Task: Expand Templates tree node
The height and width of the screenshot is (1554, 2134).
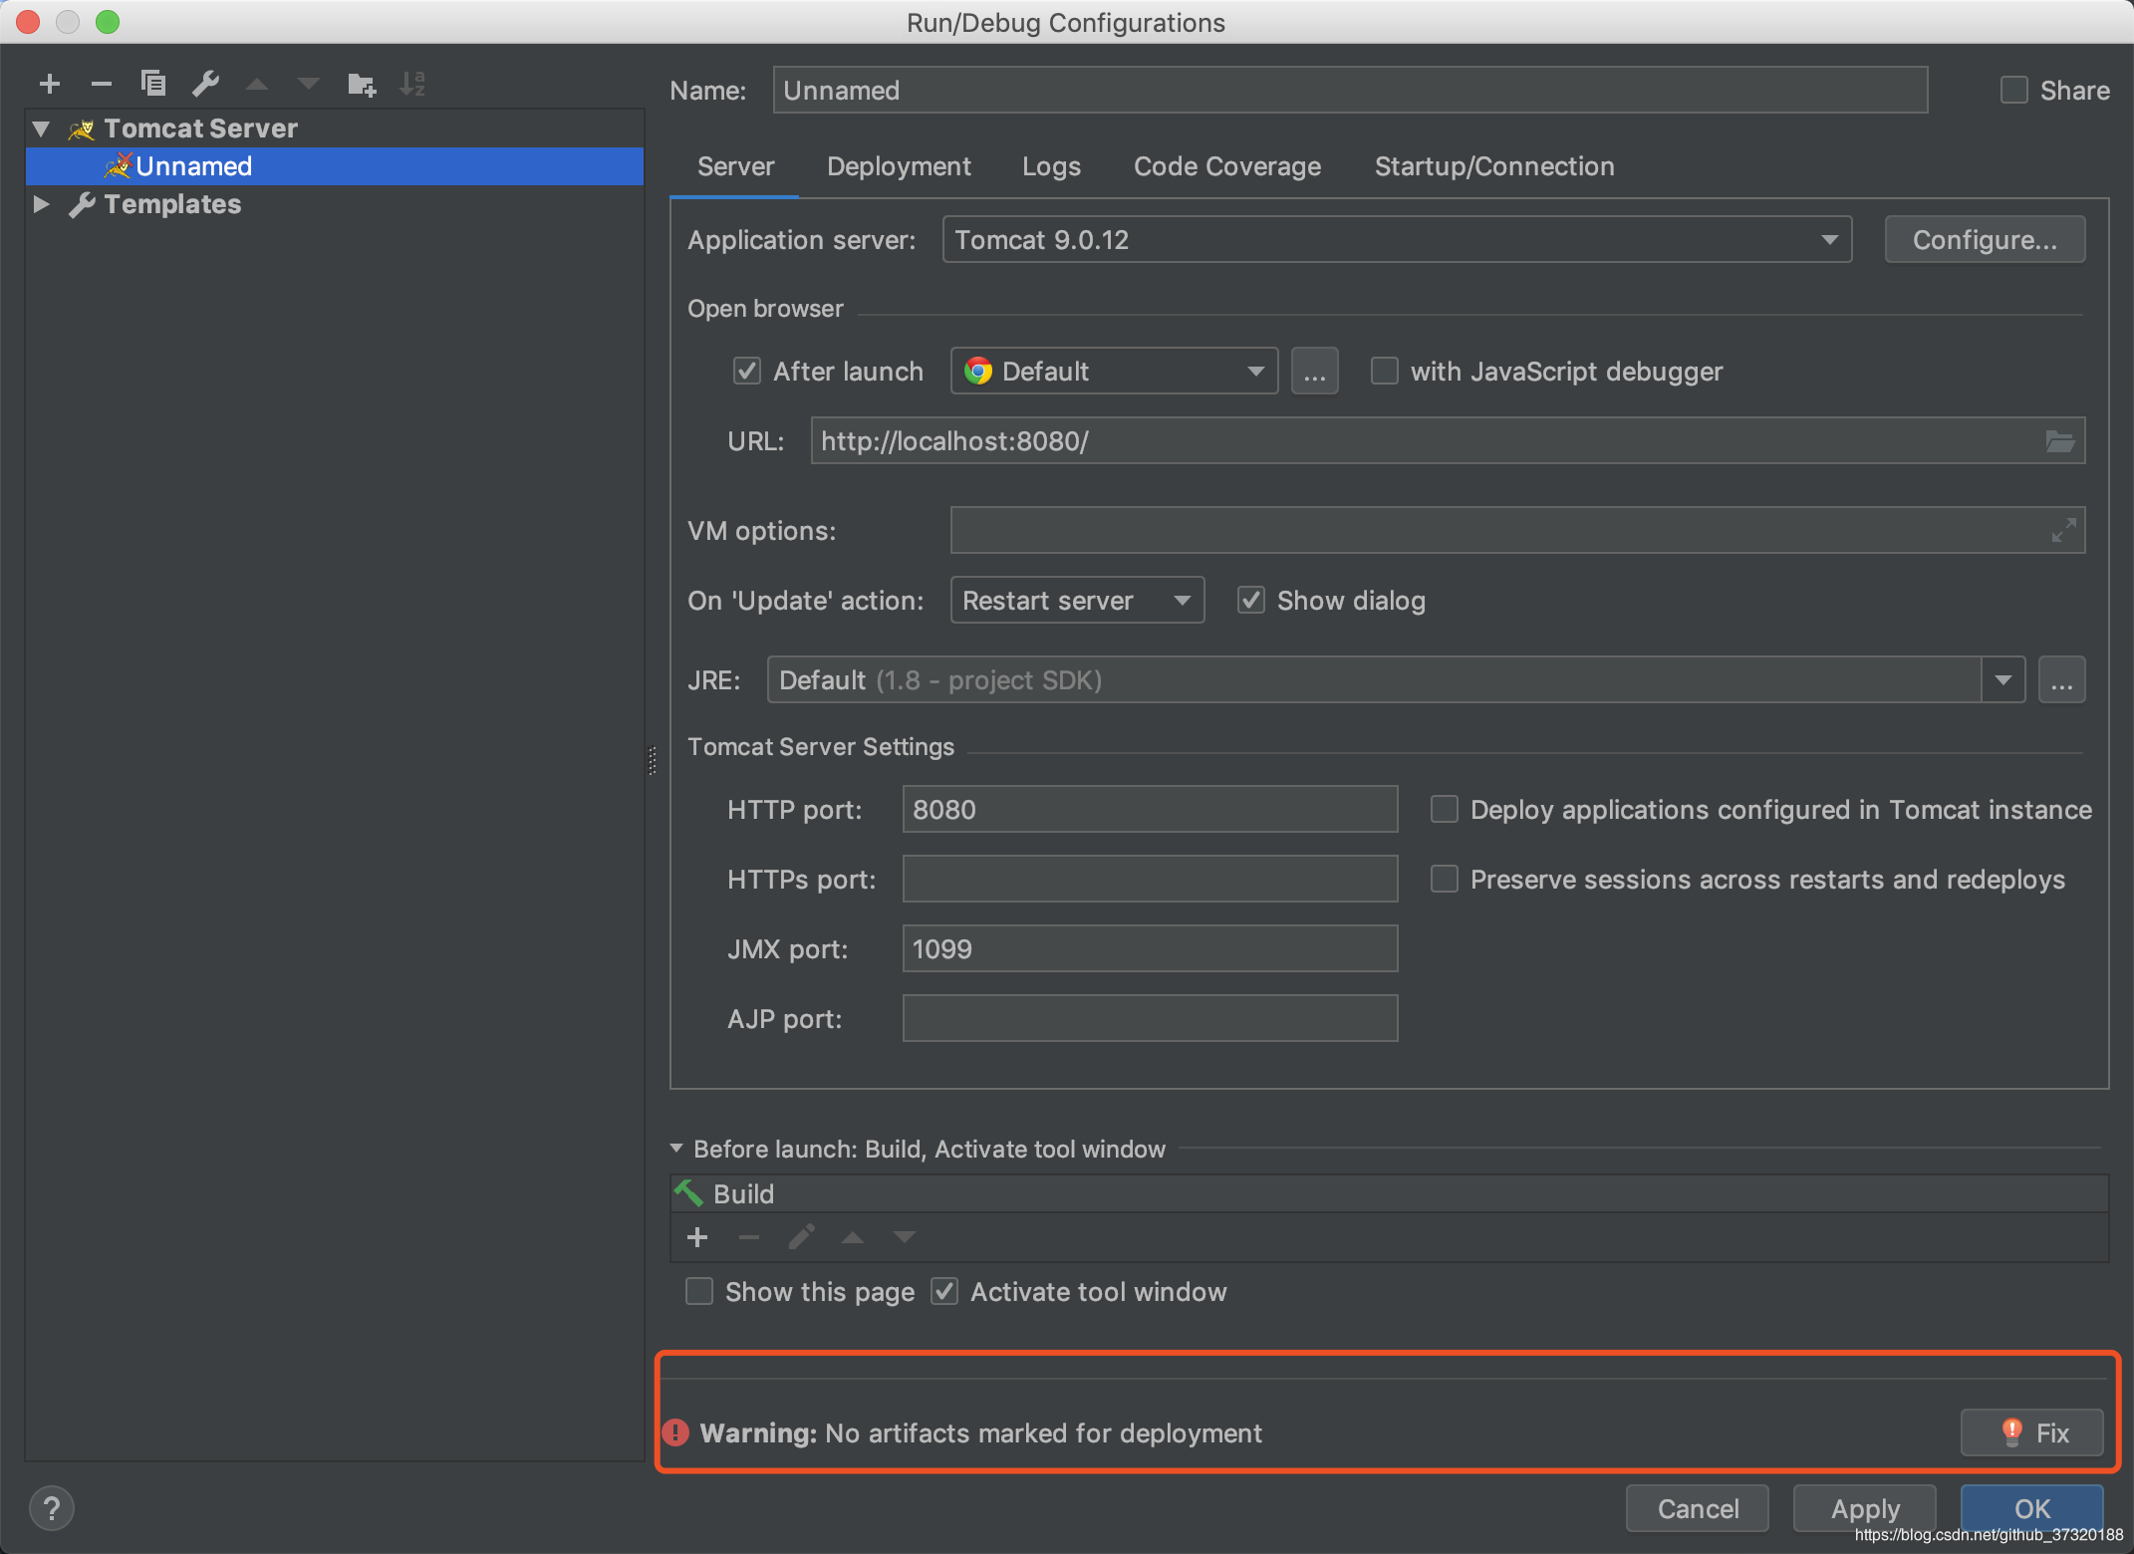Action: coord(41,204)
